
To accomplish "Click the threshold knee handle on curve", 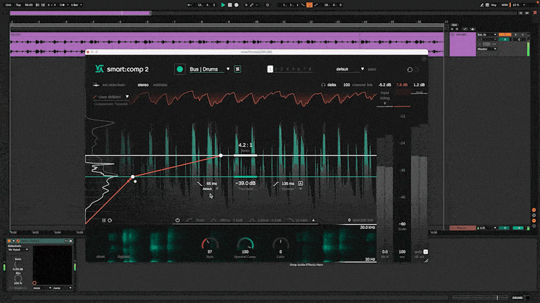I will [132, 176].
